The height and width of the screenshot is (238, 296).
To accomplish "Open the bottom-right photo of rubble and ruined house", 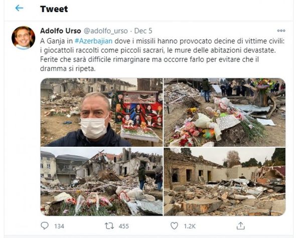I will pos(225,181).
